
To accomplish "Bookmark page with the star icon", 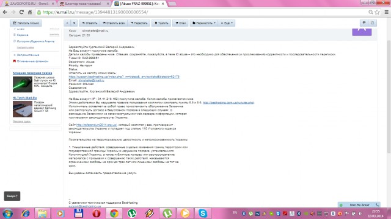I will click(x=378, y=12).
